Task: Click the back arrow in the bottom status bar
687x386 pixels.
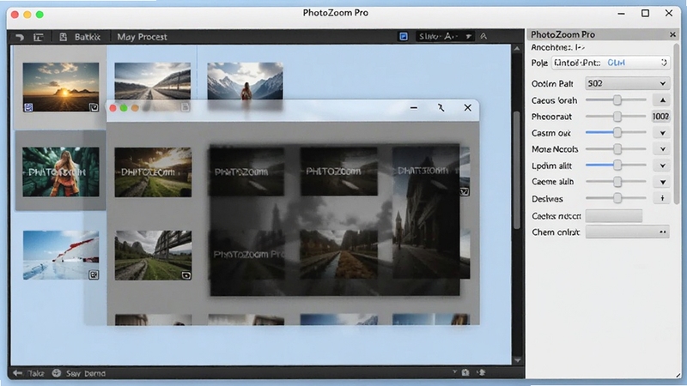Action: click(x=17, y=373)
